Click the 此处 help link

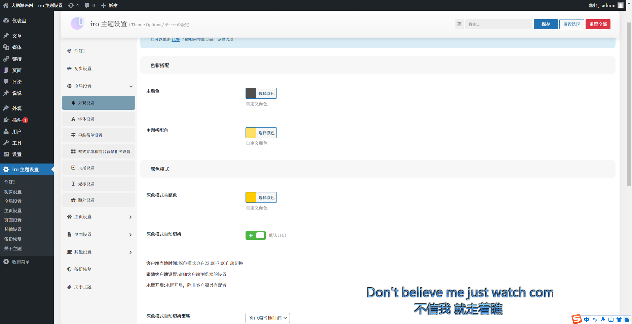point(176,40)
